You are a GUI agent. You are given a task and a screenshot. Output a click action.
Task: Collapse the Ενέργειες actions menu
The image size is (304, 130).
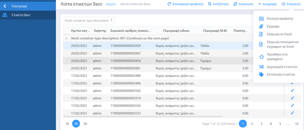click(291, 4)
